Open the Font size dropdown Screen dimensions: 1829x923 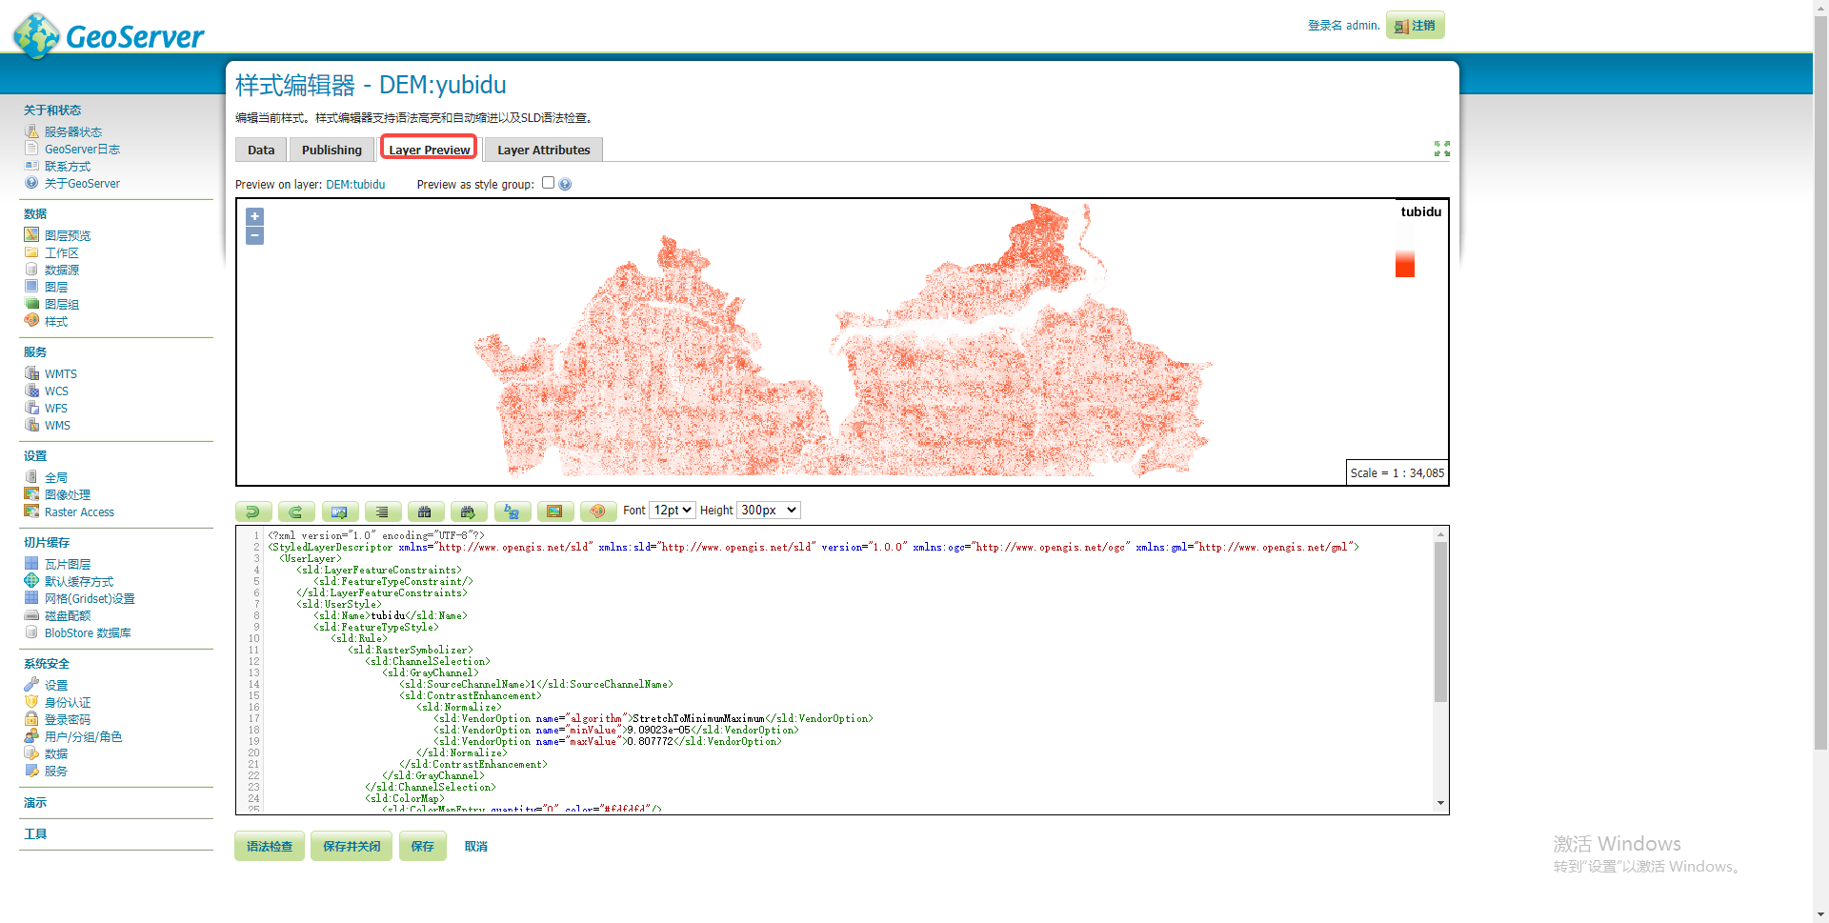click(673, 511)
